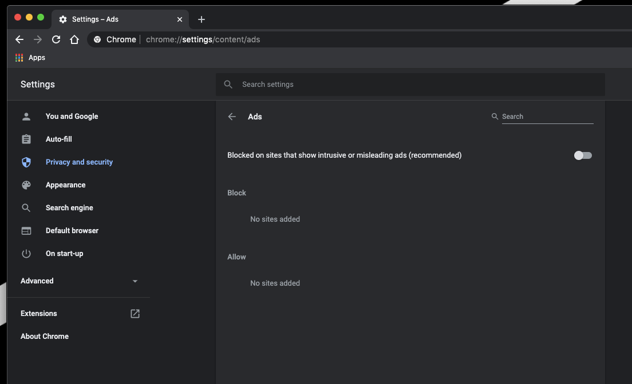This screenshot has width=632, height=384.
Task: Click the Default browser window icon
Action: pos(26,231)
